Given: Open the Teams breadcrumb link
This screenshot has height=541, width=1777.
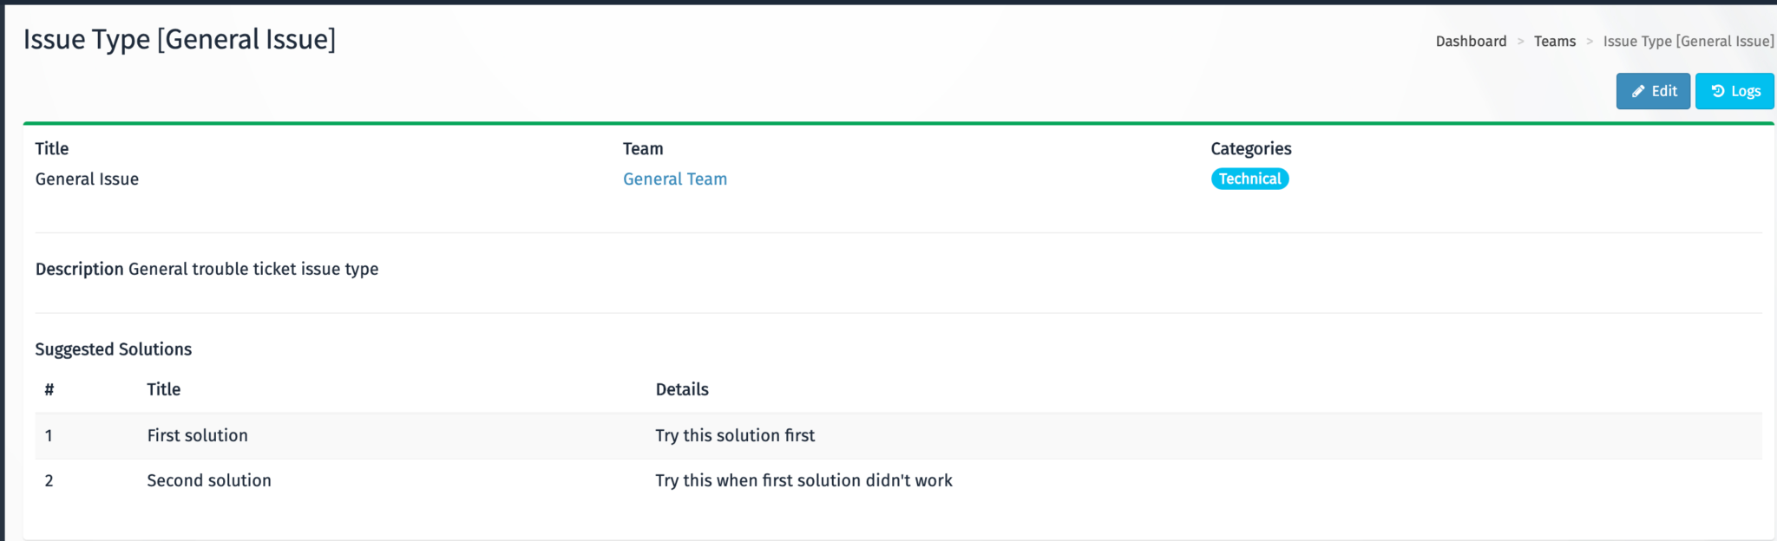Looking at the screenshot, I should tap(1554, 42).
